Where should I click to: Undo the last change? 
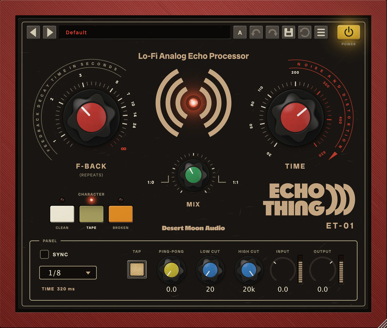pos(256,32)
